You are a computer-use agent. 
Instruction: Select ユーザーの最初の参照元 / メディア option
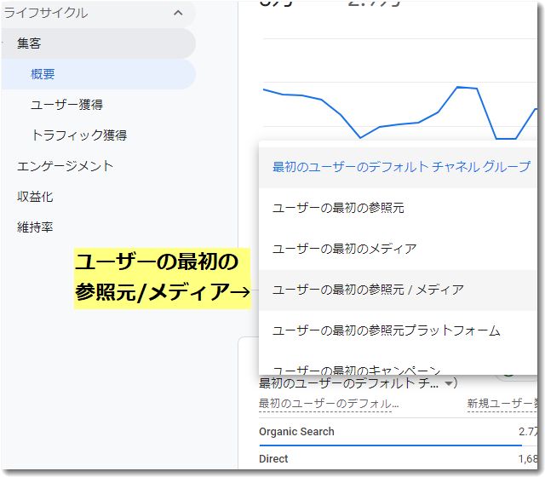click(368, 290)
